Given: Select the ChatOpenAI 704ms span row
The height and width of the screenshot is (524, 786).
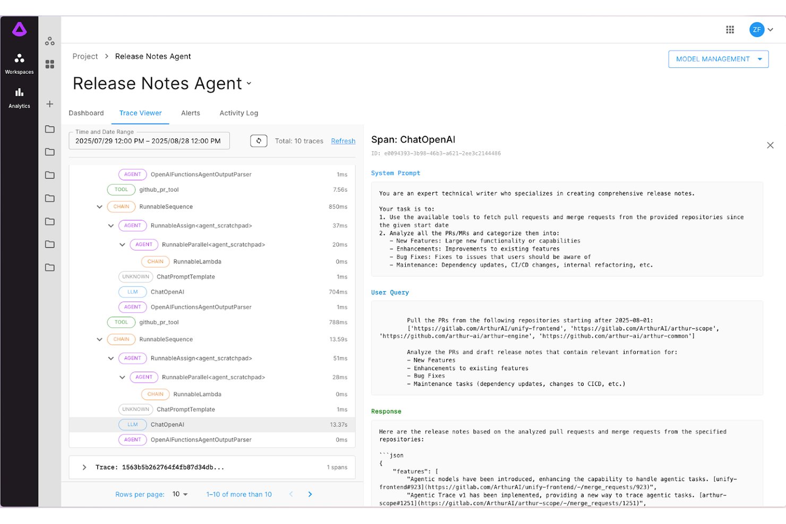Looking at the screenshot, I should pos(212,292).
